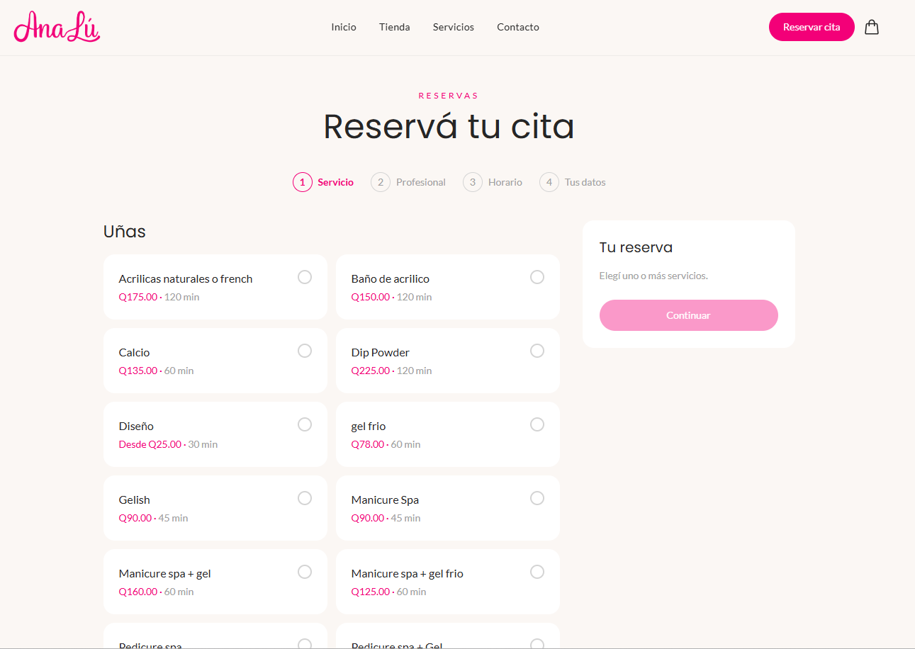The height and width of the screenshot is (649, 915).
Task: Click the Baño de acrilico service name
Action: coord(391,279)
